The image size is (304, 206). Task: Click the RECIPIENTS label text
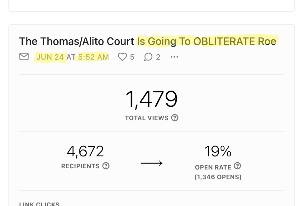[x=80, y=166]
